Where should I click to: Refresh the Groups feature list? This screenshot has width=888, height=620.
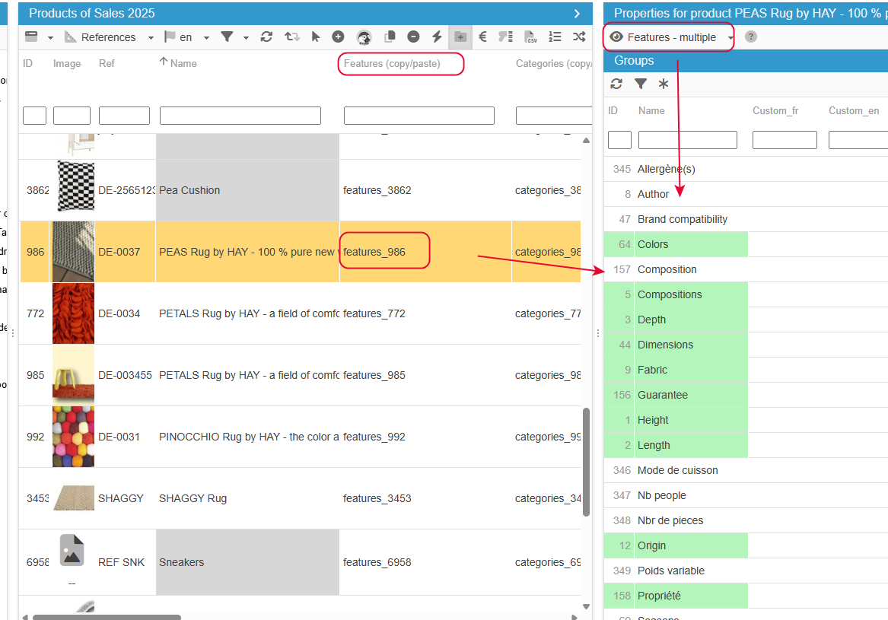click(616, 84)
